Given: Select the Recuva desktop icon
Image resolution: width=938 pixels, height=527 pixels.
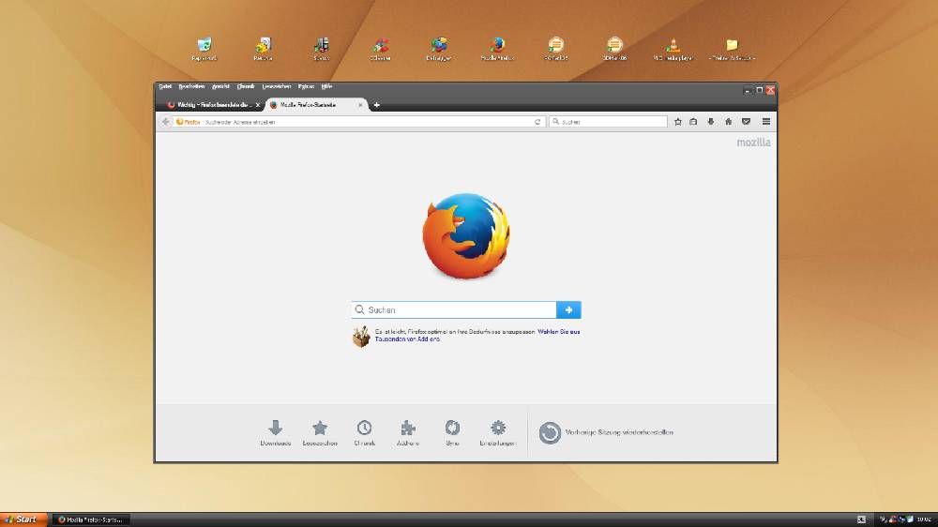Looking at the screenshot, I should pos(263,49).
